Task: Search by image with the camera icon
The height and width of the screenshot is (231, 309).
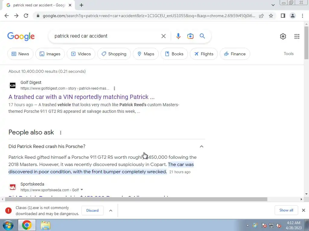Action: [190, 36]
